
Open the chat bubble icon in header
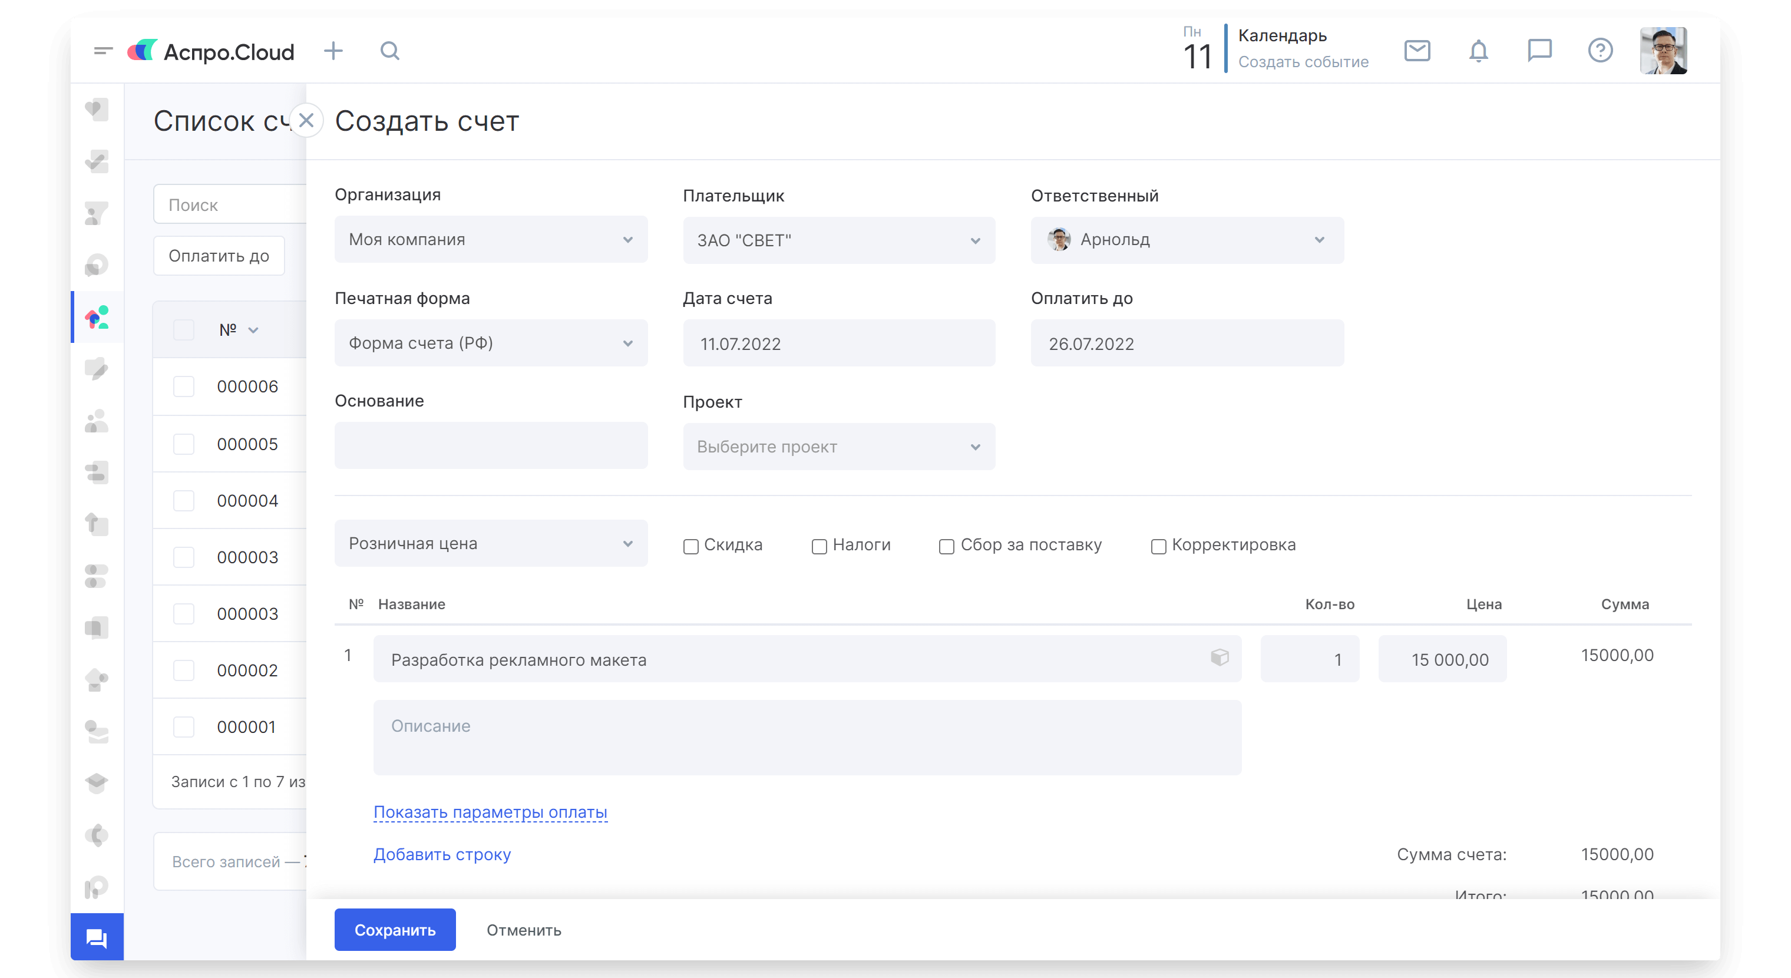1539,51
